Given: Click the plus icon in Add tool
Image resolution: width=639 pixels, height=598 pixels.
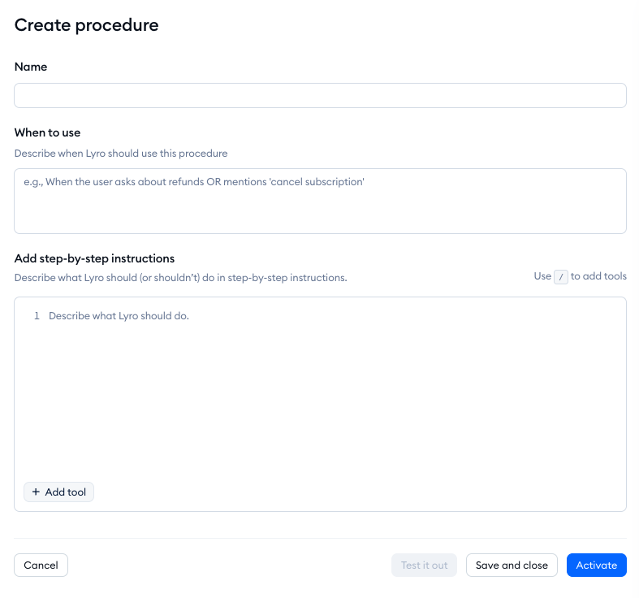Looking at the screenshot, I should (x=36, y=492).
